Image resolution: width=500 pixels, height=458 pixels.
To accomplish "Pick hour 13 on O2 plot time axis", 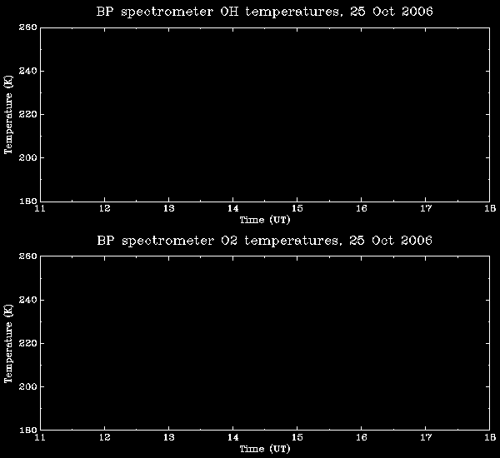I will [x=168, y=437].
